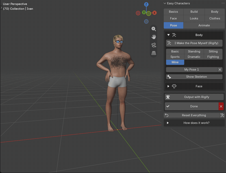The image size is (226, 173).
Task: Switch to the Face tab
Action: click(173, 18)
